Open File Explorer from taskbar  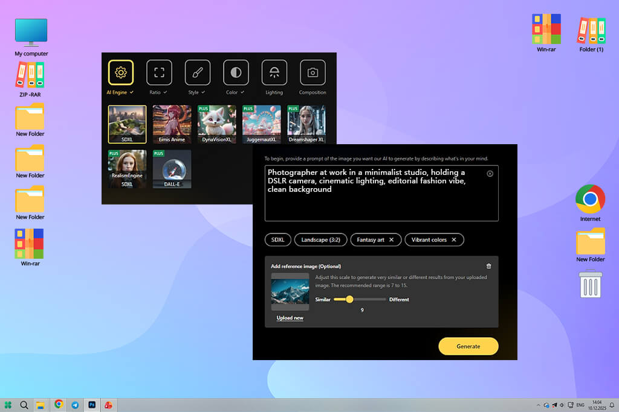[x=41, y=405]
